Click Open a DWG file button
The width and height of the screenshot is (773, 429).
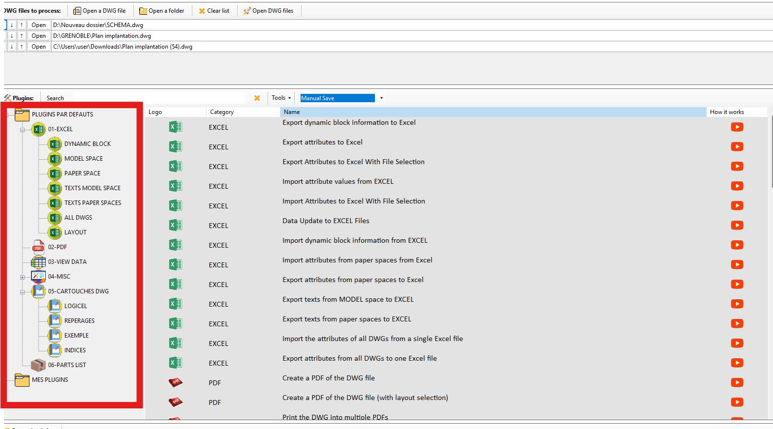[99, 11]
